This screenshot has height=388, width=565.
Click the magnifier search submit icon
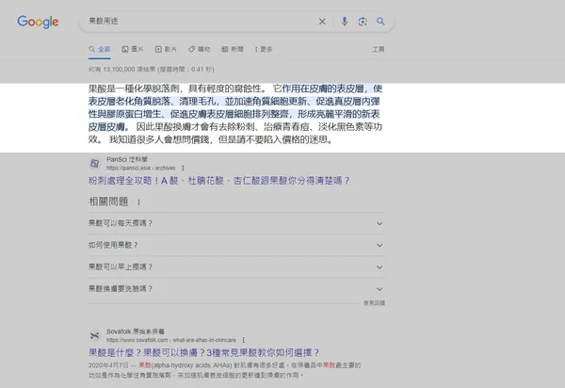click(x=380, y=22)
